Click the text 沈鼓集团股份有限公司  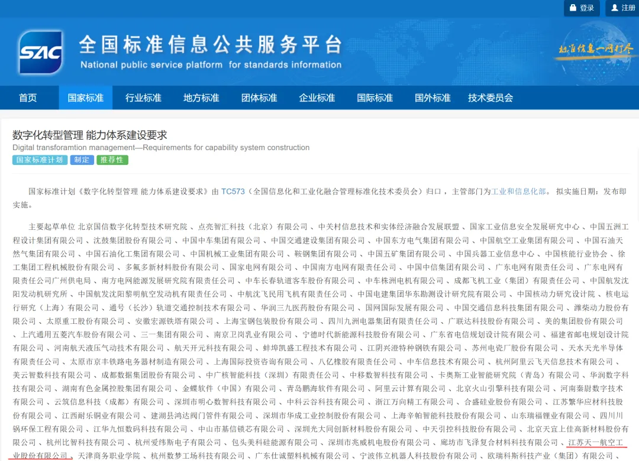(133, 241)
